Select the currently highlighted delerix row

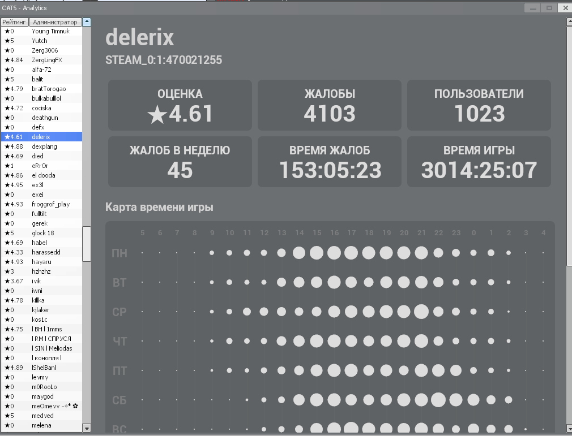click(41, 137)
